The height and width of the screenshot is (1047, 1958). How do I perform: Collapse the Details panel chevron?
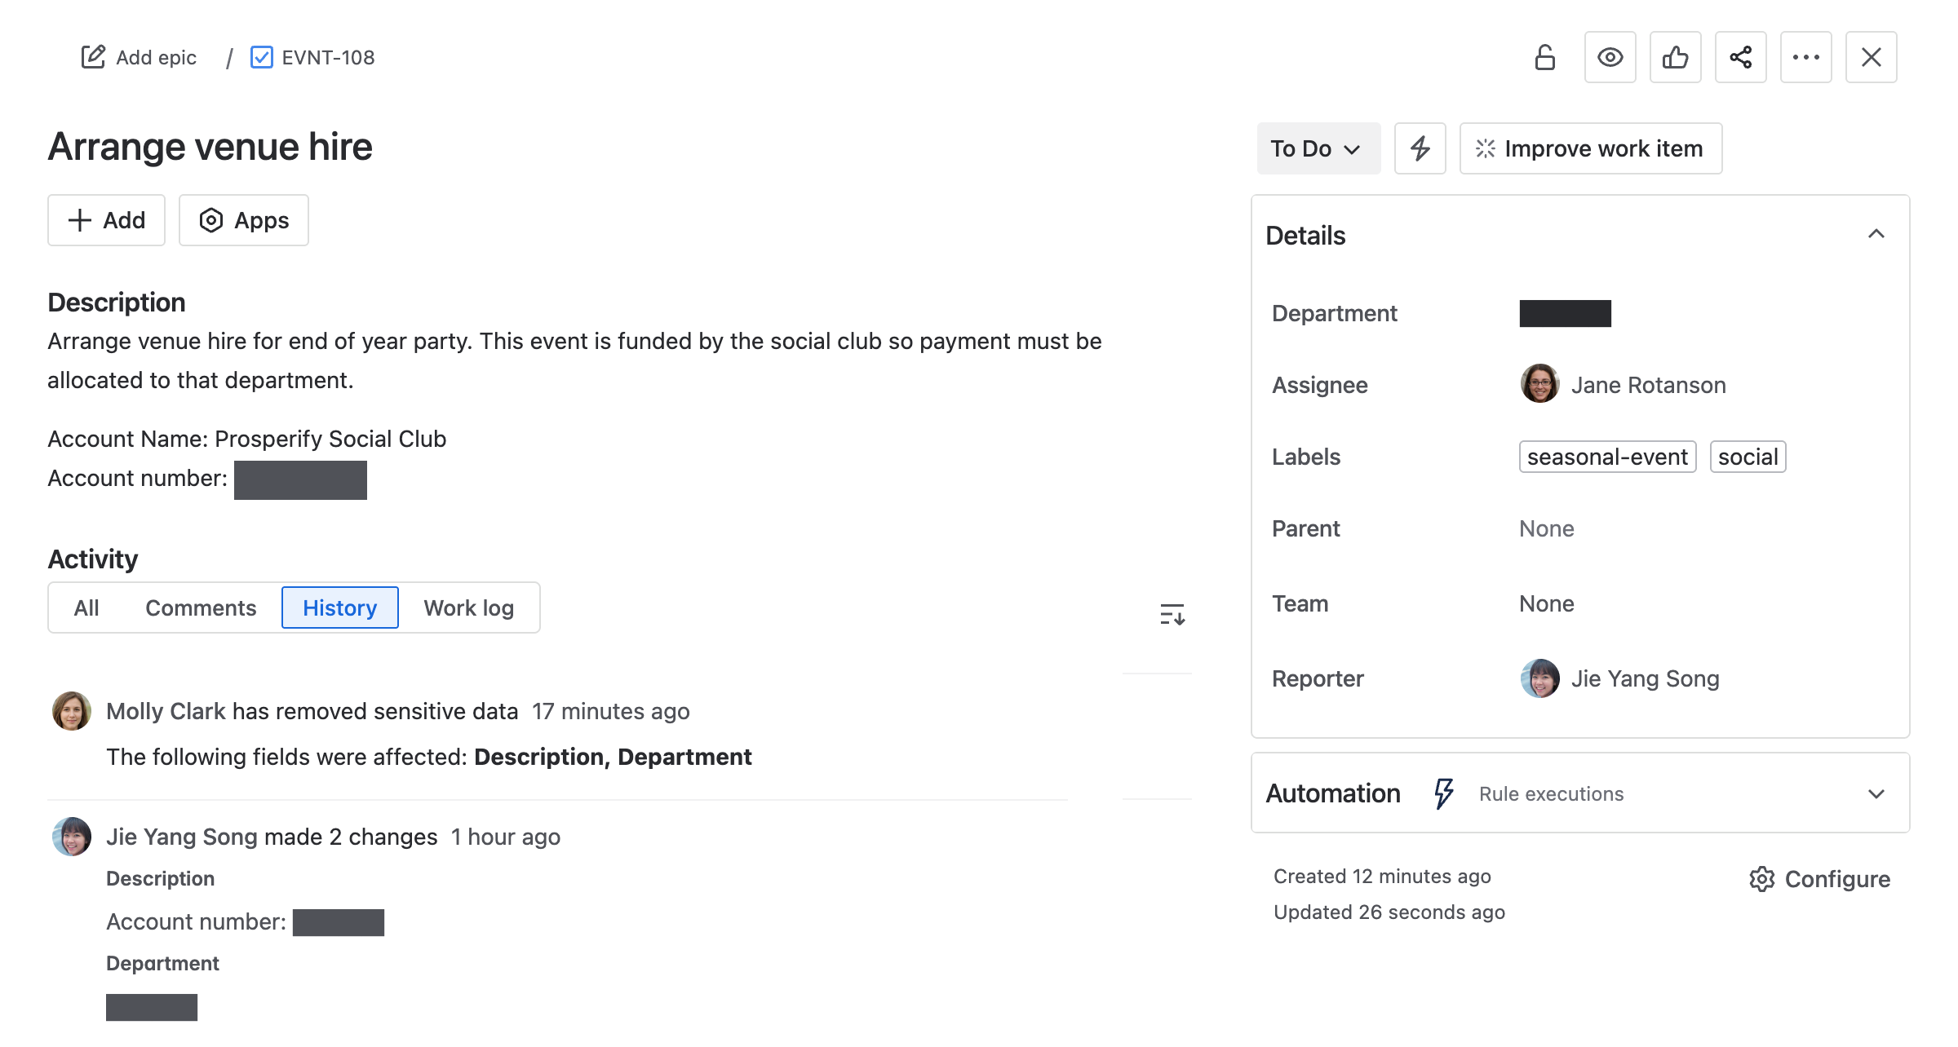[1876, 235]
